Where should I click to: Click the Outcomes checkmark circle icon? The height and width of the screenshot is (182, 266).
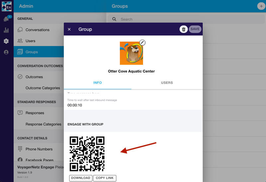[x=20, y=77]
